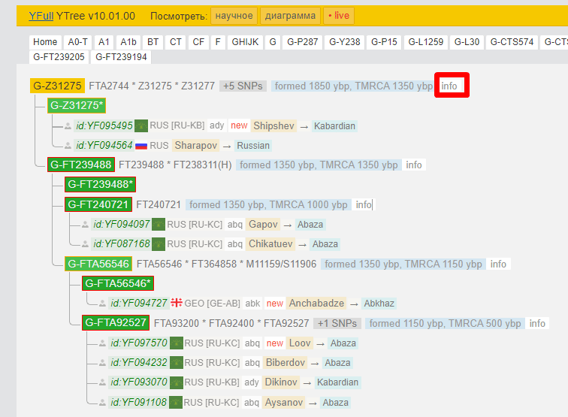Select the G-L1259 breadcrumb tab
The width and height of the screenshot is (568, 417).
pyautogui.click(x=425, y=42)
